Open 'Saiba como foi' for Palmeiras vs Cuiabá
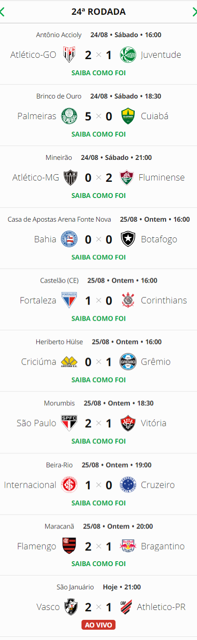This screenshot has height=640, width=197. (98, 134)
